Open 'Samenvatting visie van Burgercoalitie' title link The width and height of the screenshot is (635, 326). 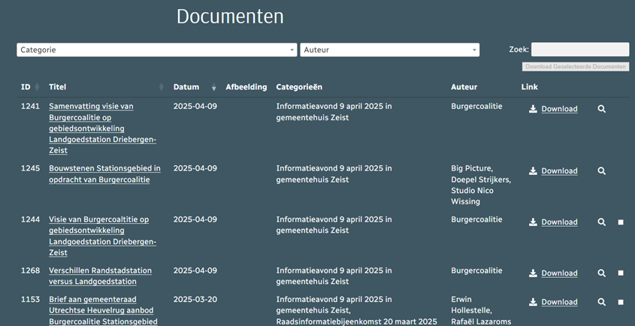(102, 128)
